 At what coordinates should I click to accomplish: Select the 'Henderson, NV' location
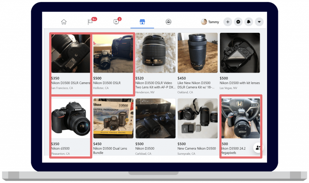click(x=145, y=92)
